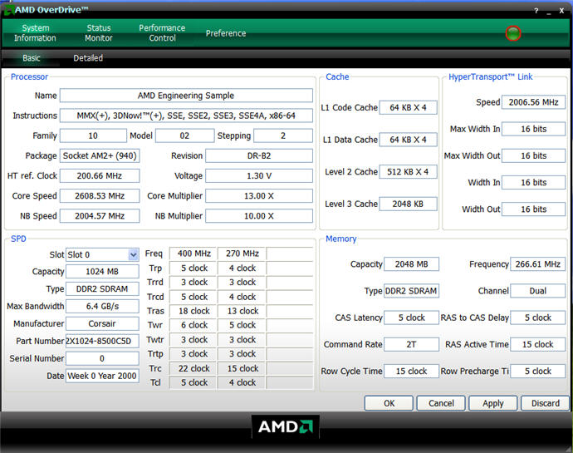Click the Core Speed value 2608.53 MHz
Viewport: 573px width, 453px height.
(x=100, y=196)
